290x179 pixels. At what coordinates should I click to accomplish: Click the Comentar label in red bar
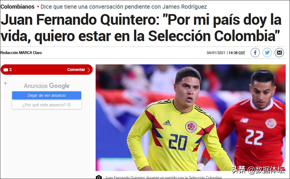(76, 70)
